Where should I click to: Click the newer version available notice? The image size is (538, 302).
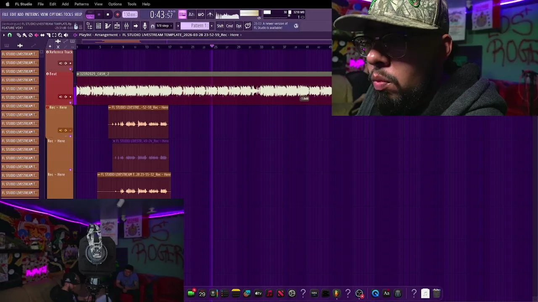(271, 26)
